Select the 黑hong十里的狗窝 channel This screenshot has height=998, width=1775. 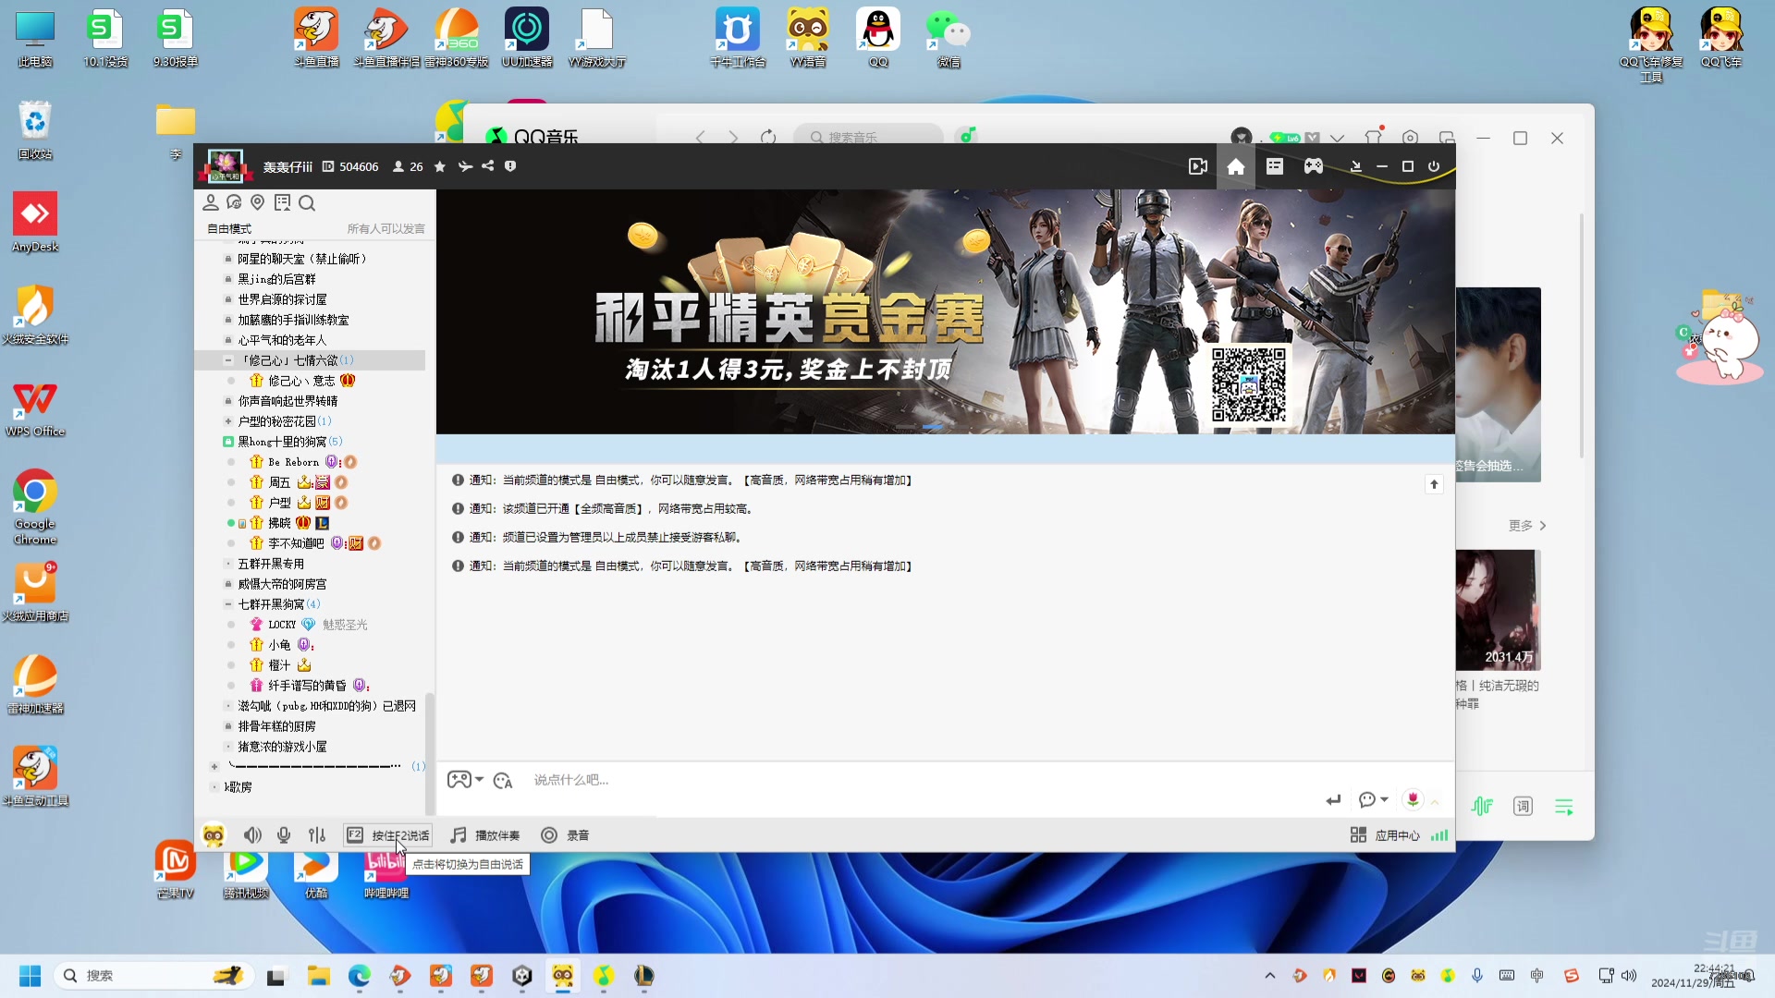pyautogui.click(x=282, y=442)
